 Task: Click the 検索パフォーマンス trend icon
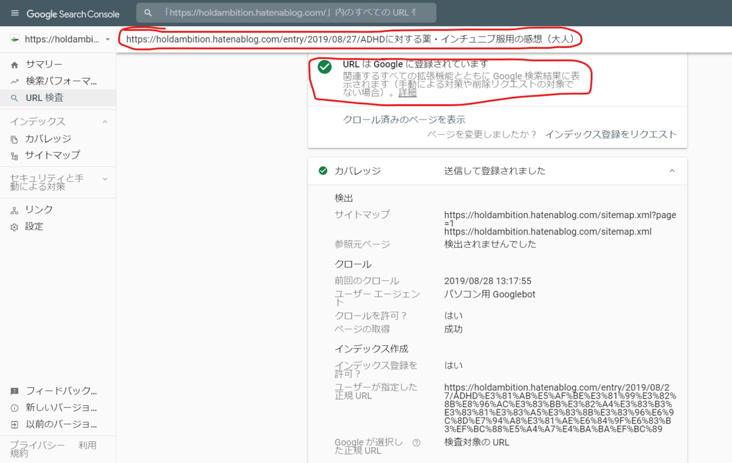(x=15, y=81)
